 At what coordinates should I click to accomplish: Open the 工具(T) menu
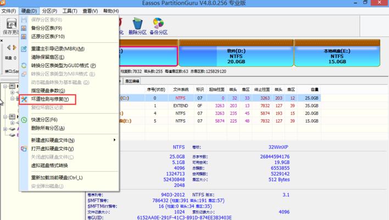click(x=70, y=11)
